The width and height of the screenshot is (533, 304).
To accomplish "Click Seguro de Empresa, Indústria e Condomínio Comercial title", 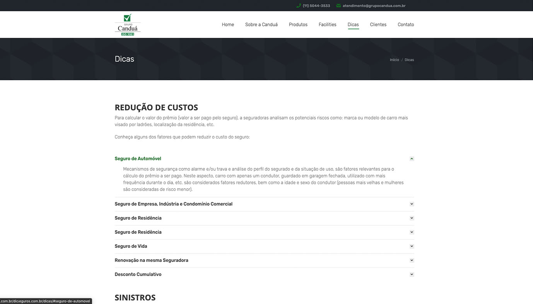I will pos(174,204).
